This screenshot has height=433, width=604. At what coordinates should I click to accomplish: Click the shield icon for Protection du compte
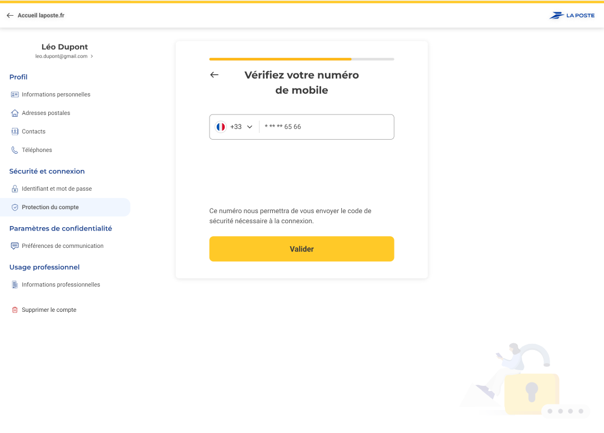(x=15, y=208)
